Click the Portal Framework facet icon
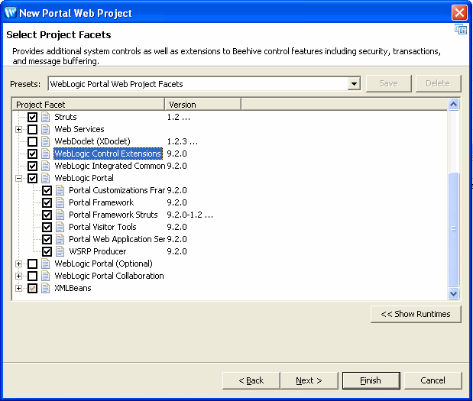Image resolution: width=473 pixels, height=401 pixels. click(60, 202)
